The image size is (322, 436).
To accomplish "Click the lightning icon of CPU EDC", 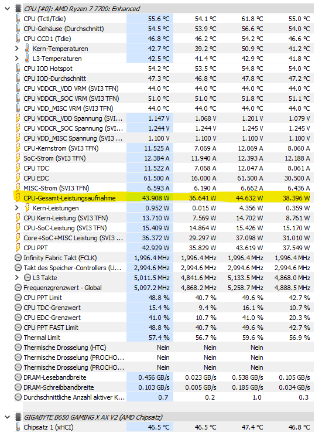I will coord(18,178).
